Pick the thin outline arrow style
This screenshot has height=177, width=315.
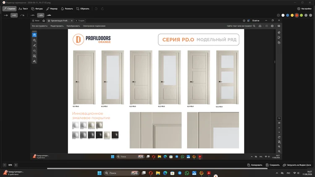click(6, 15)
